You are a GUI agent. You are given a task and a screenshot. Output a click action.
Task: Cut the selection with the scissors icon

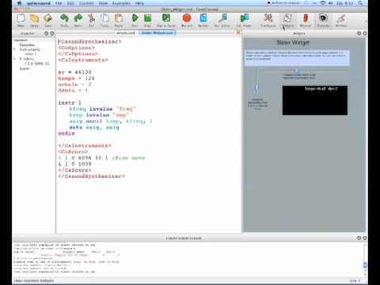pyautogui.click(x=91, y=21)
